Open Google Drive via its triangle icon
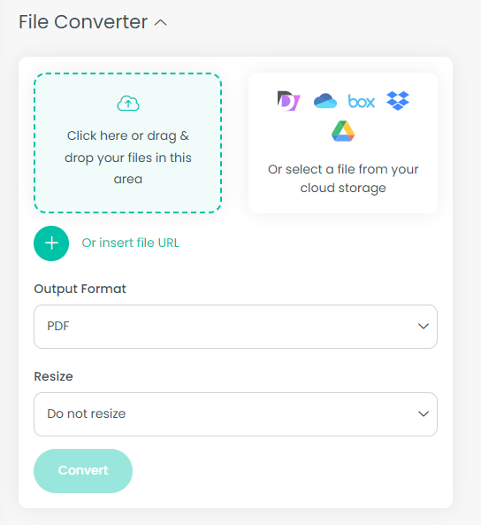The width and height of the screenshot is (481, 525). (x=343, y=131)
